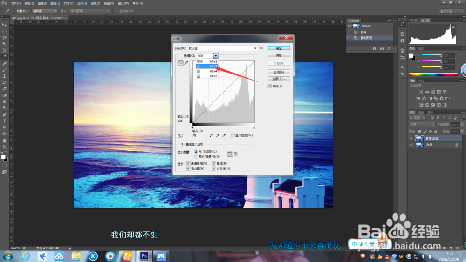Image resolution: width=466 pixels, height=262 pixels.
Task: Pick the black point eyedropper in Curves
Action: pos(211,135)
